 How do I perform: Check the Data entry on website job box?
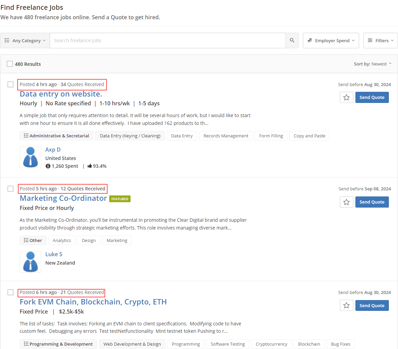pyautogui.click(x=10, y=84)
